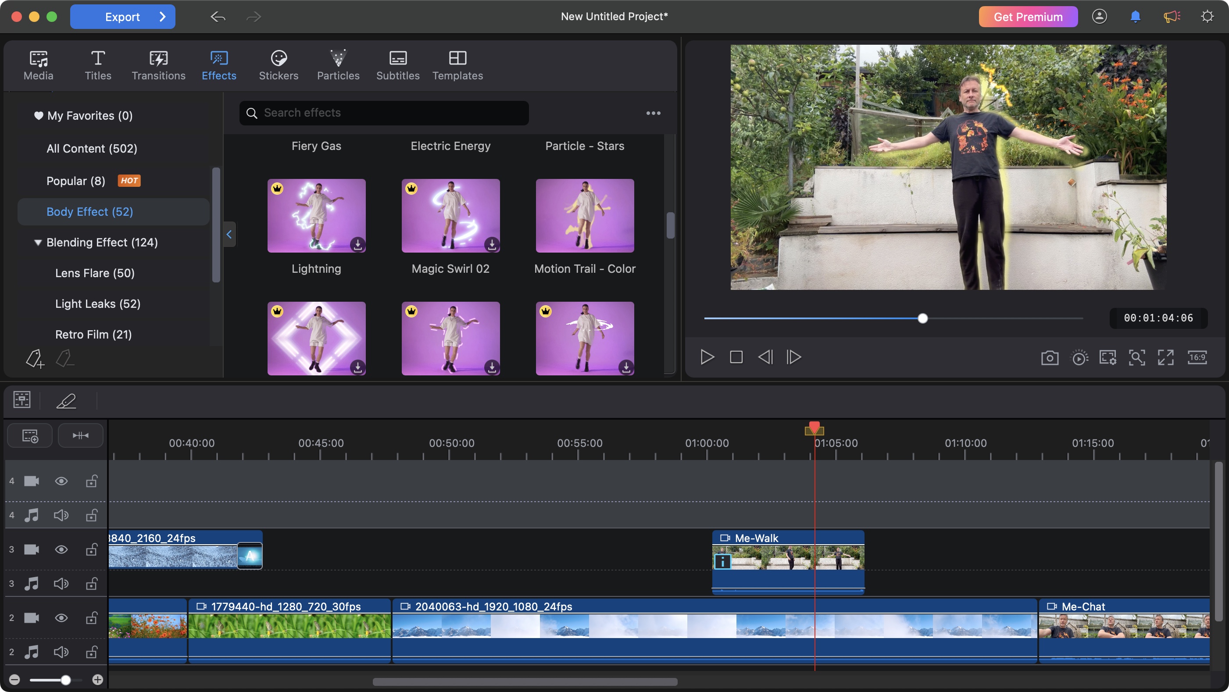Select the Particles panel
Image resolution: width=1229 pixels, height=692 pixels.
pos(338,64)
